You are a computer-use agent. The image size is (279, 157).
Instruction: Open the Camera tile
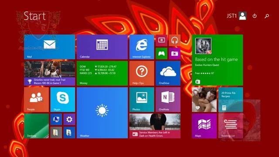point(174,54)
